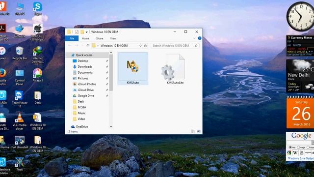The width and height of the screenshot is (314, 177).
Task: Click the Google gadget search field
Action: click(299, 143)
